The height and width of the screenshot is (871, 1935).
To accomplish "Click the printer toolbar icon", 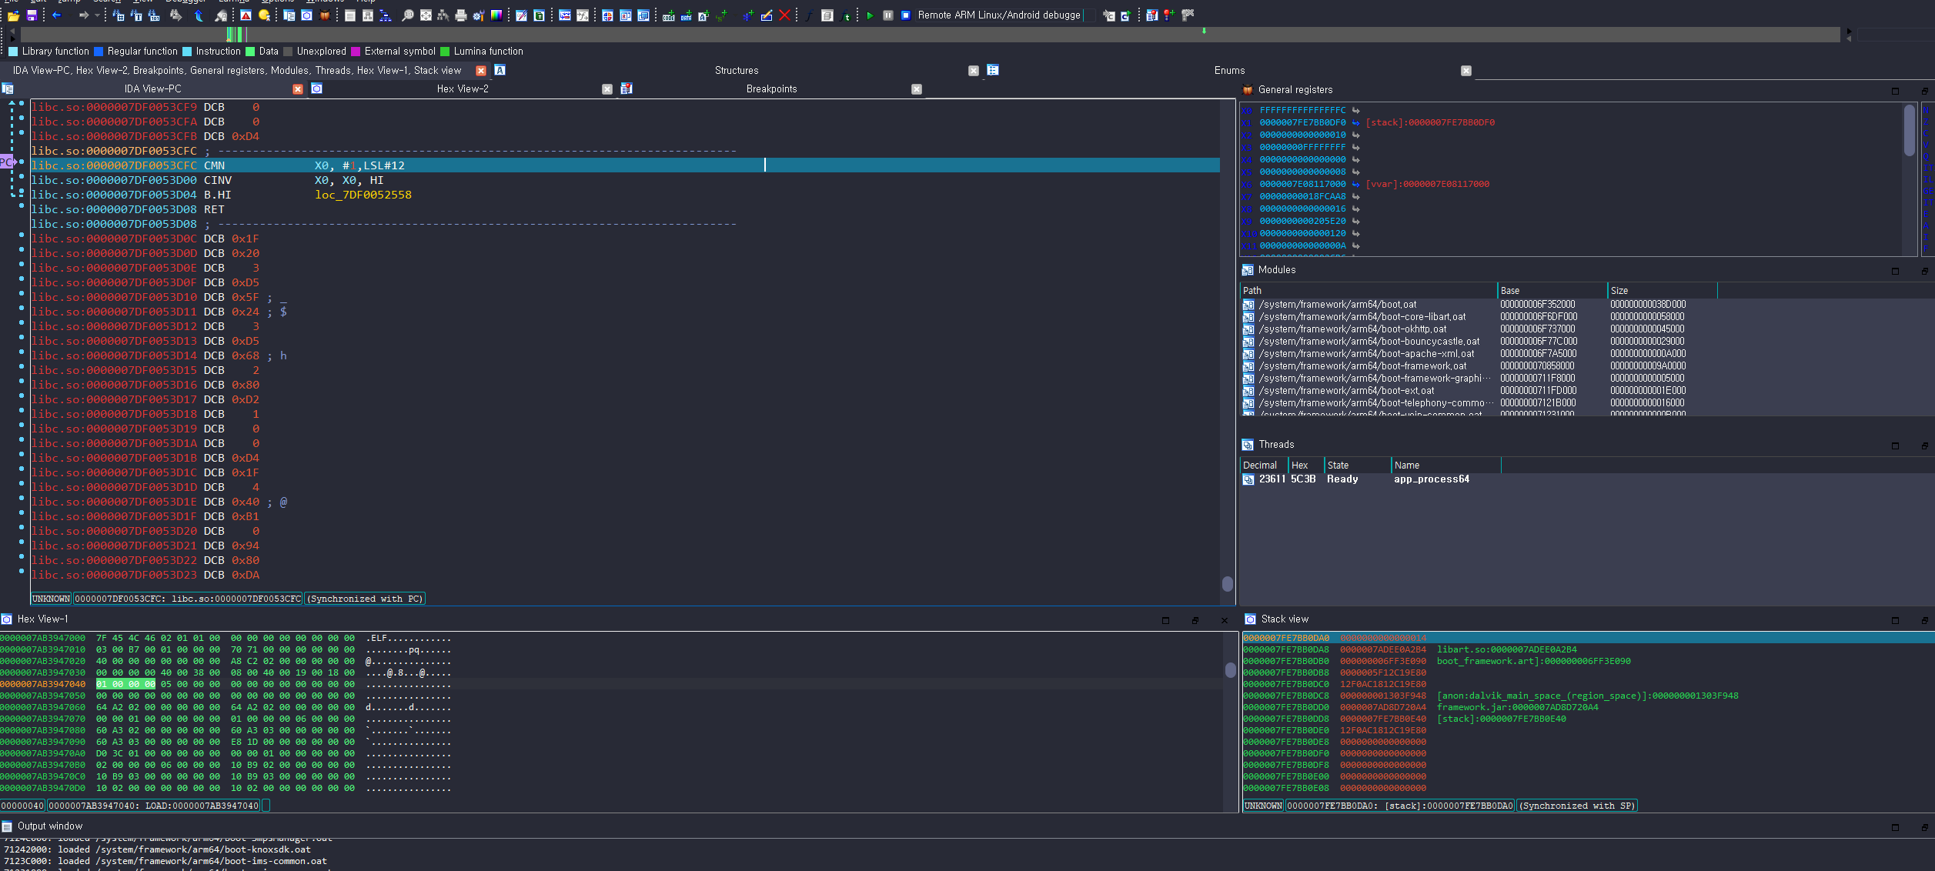I will coord(461,15).
